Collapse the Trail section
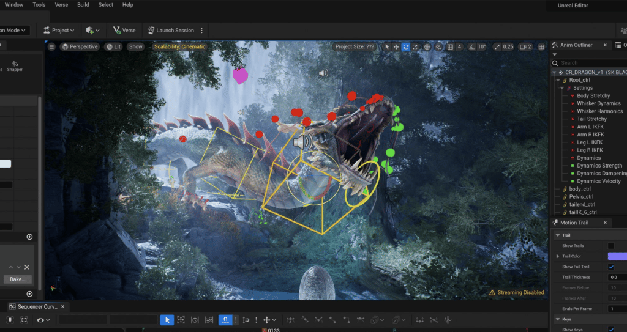This screenshot has width=627, height=332. (x=558, y=235)
